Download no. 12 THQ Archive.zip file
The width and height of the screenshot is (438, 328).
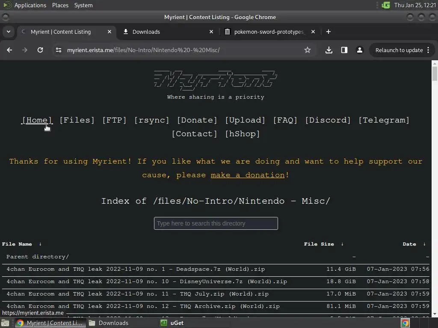coord(143,306)
